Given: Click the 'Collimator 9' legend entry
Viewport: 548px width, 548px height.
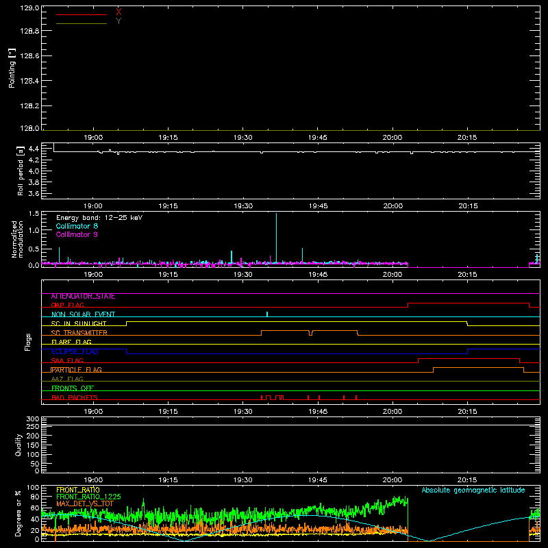Looking at the screenshot, I should (77, 234).
